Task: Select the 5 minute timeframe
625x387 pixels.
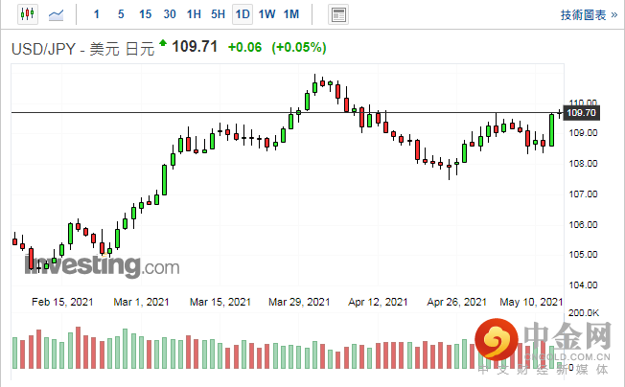Action: (x=121, y=14)
